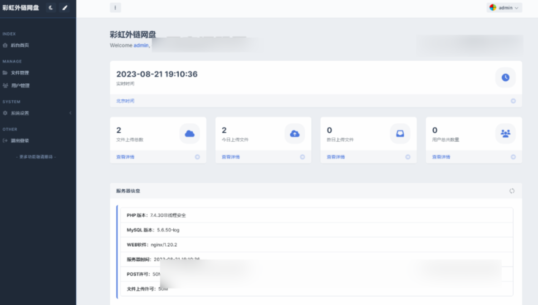This screenshot has height=305, width=538.
Task: Open 查看详情 under 今日上传文件
Action: 230,157
